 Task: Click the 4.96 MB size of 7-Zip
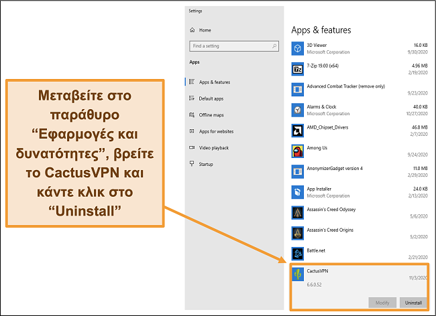pos(420,66)
